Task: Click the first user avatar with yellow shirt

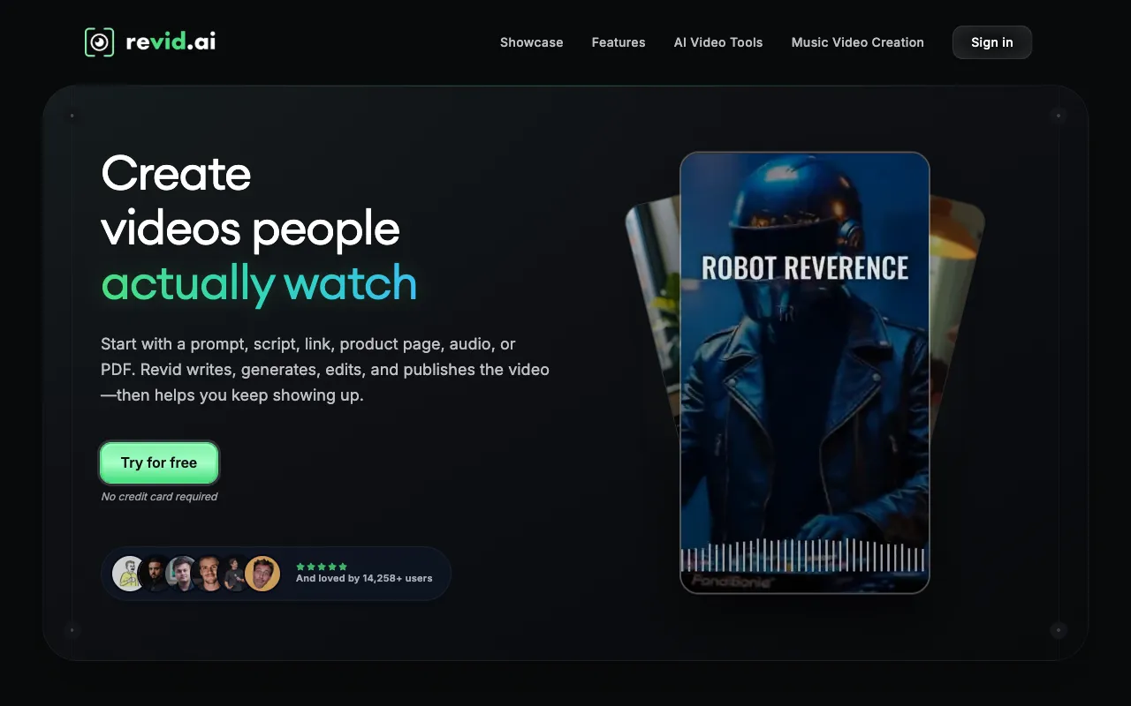Action: tap(129, 574)
